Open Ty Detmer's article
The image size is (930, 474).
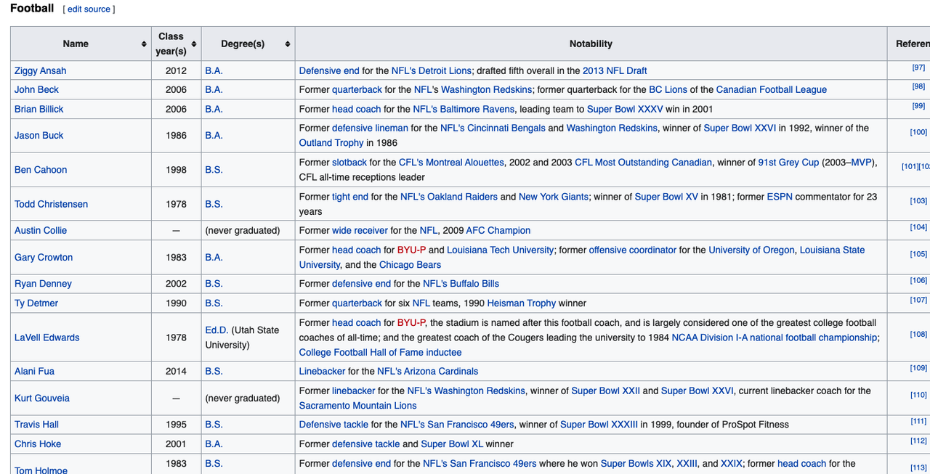tap(36, 303)
